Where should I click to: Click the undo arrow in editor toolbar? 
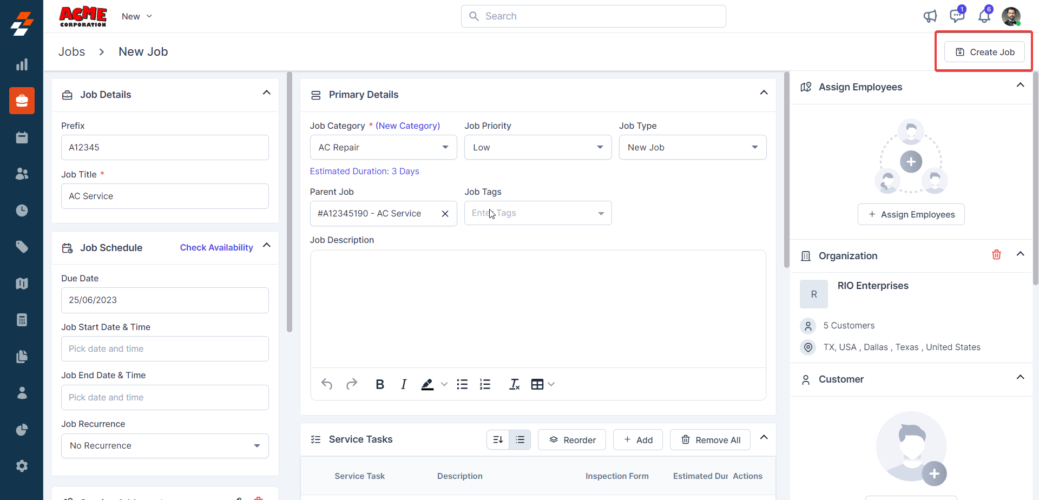pos(327,384)
